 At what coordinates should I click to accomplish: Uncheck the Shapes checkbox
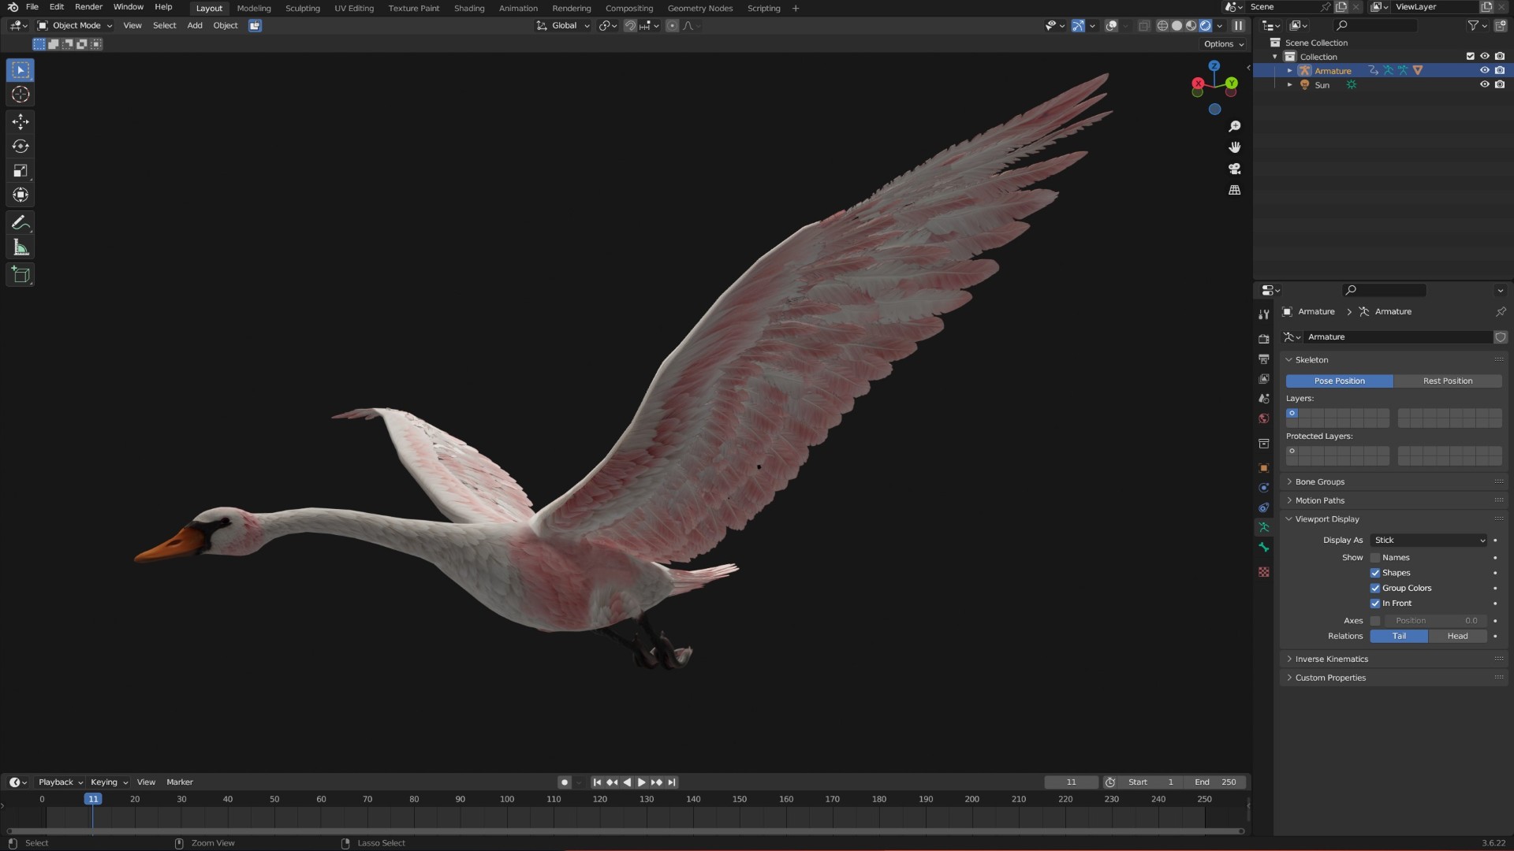click(x=1375, y=573)
